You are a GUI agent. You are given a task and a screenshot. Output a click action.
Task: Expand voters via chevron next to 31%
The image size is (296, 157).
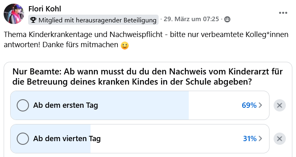[x=260, y=139]
